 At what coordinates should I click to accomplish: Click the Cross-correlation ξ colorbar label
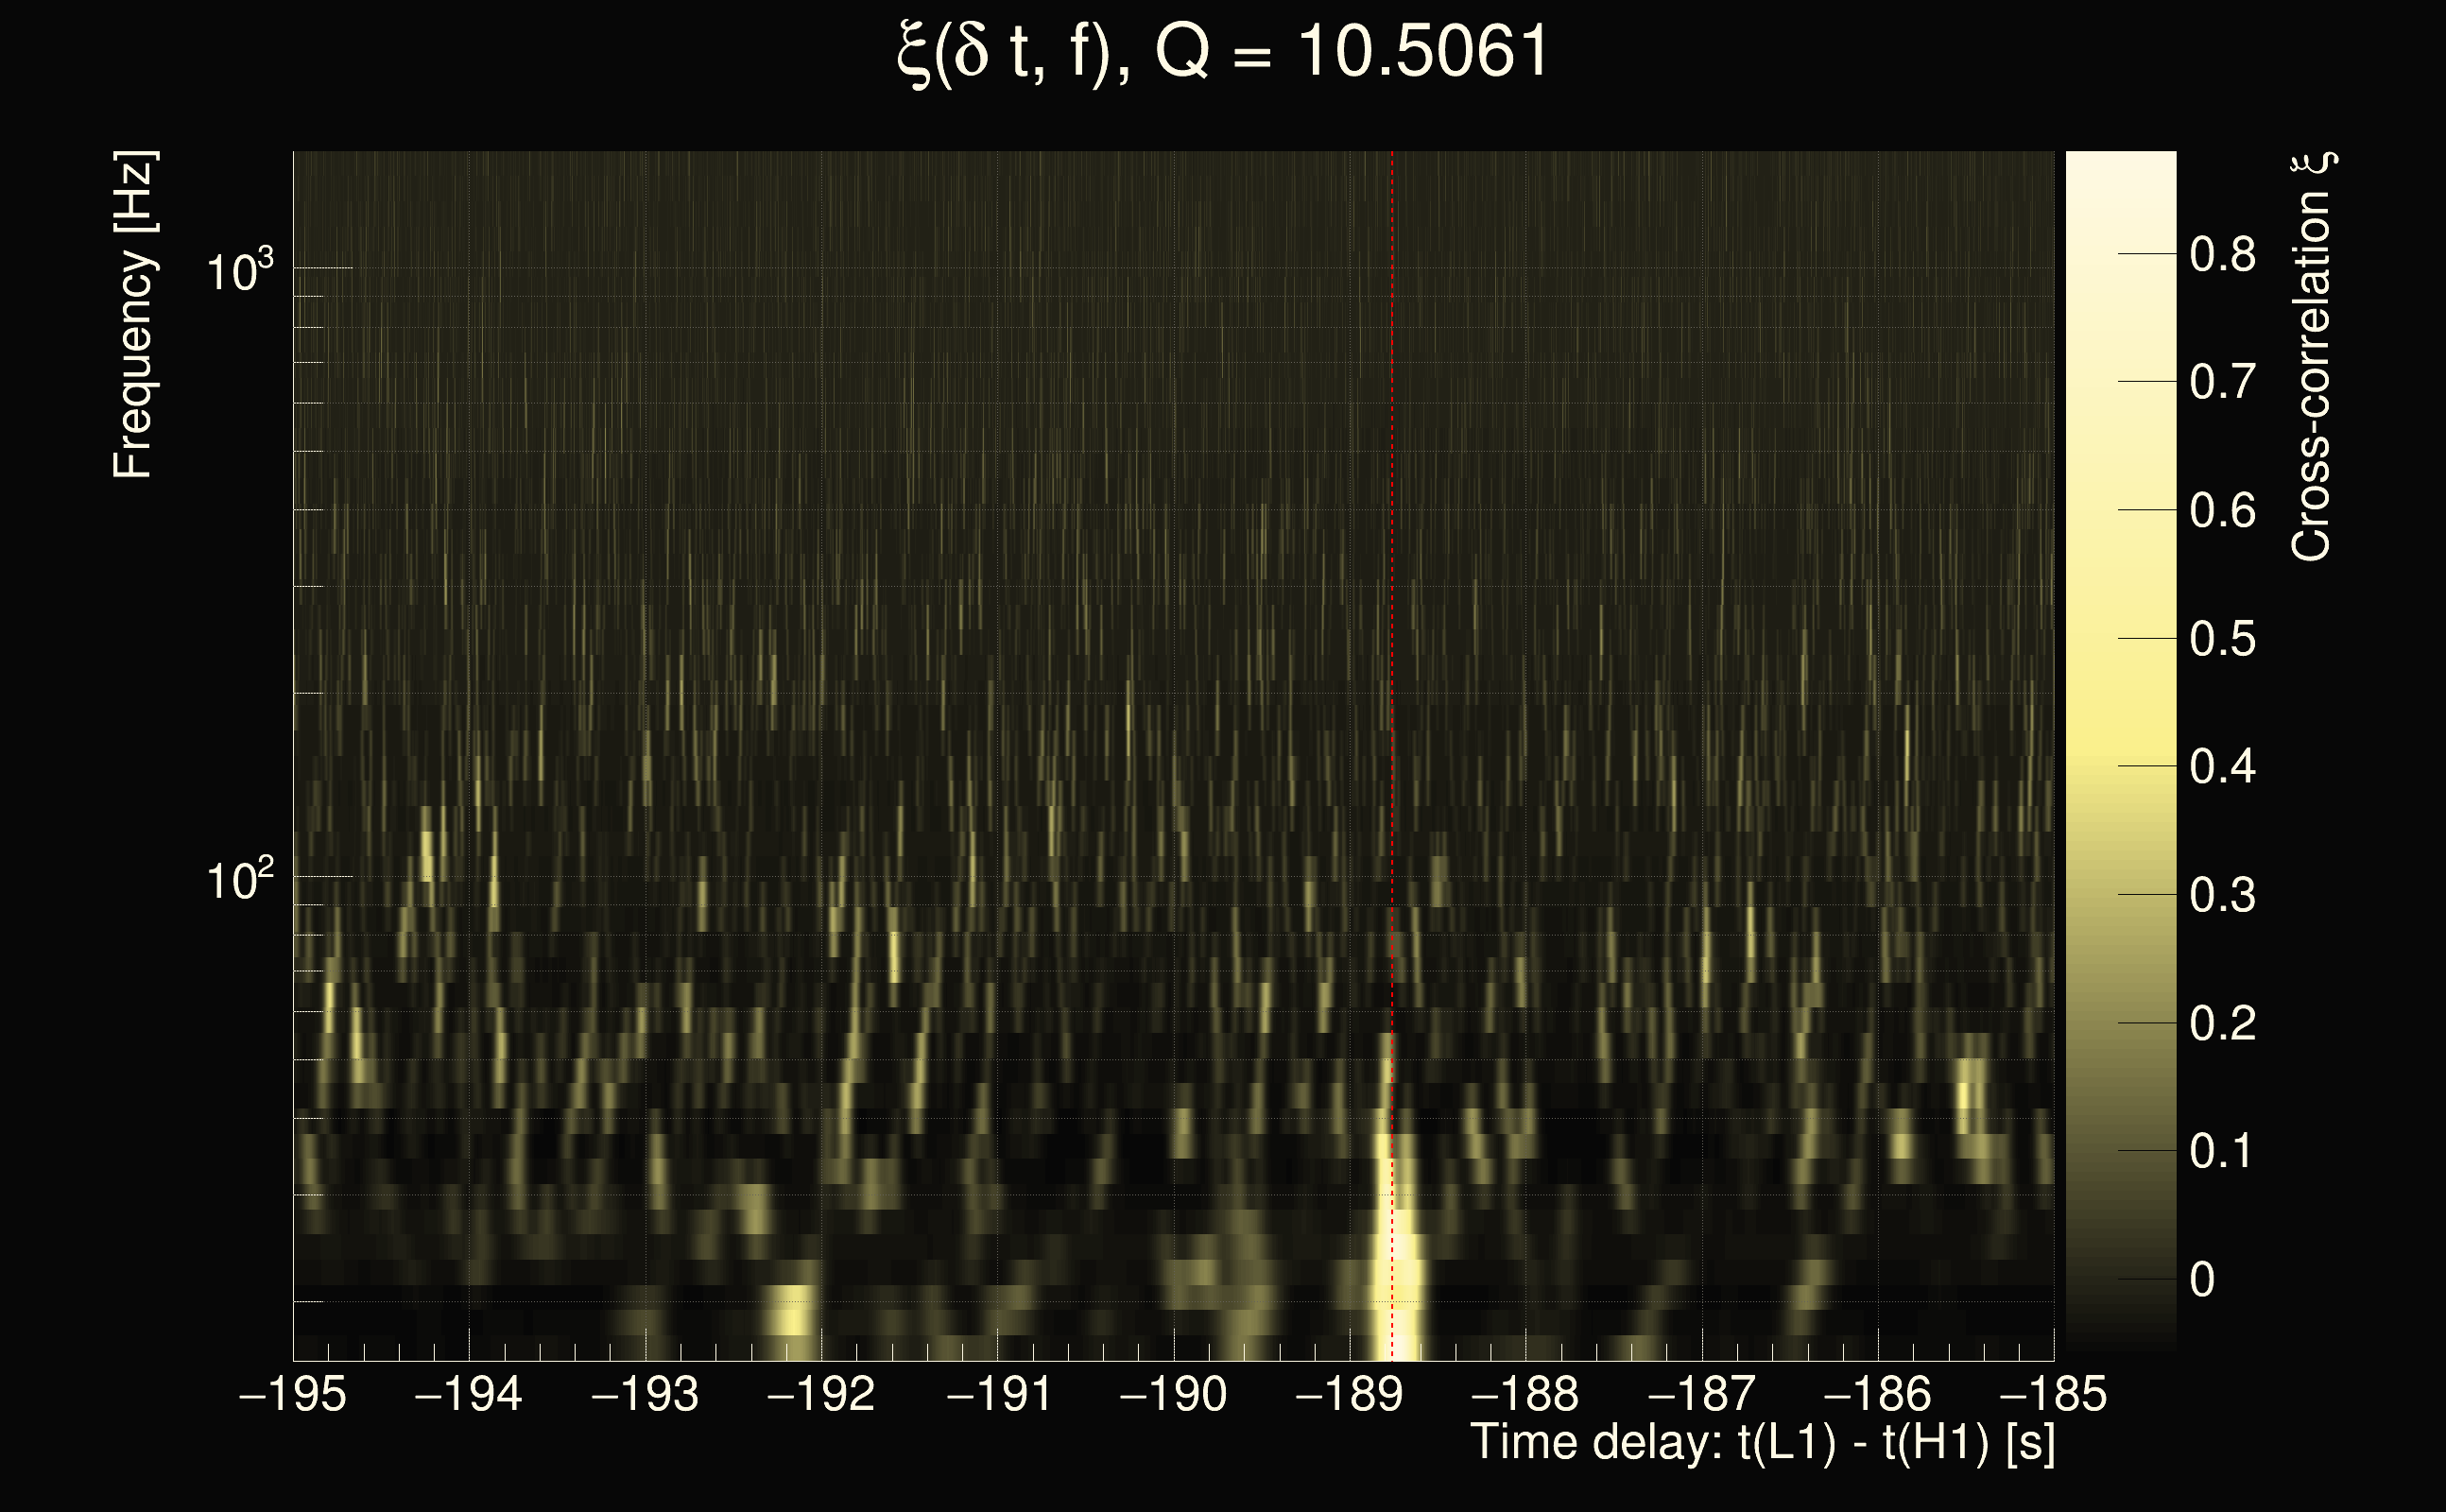tap(2312, 356)
